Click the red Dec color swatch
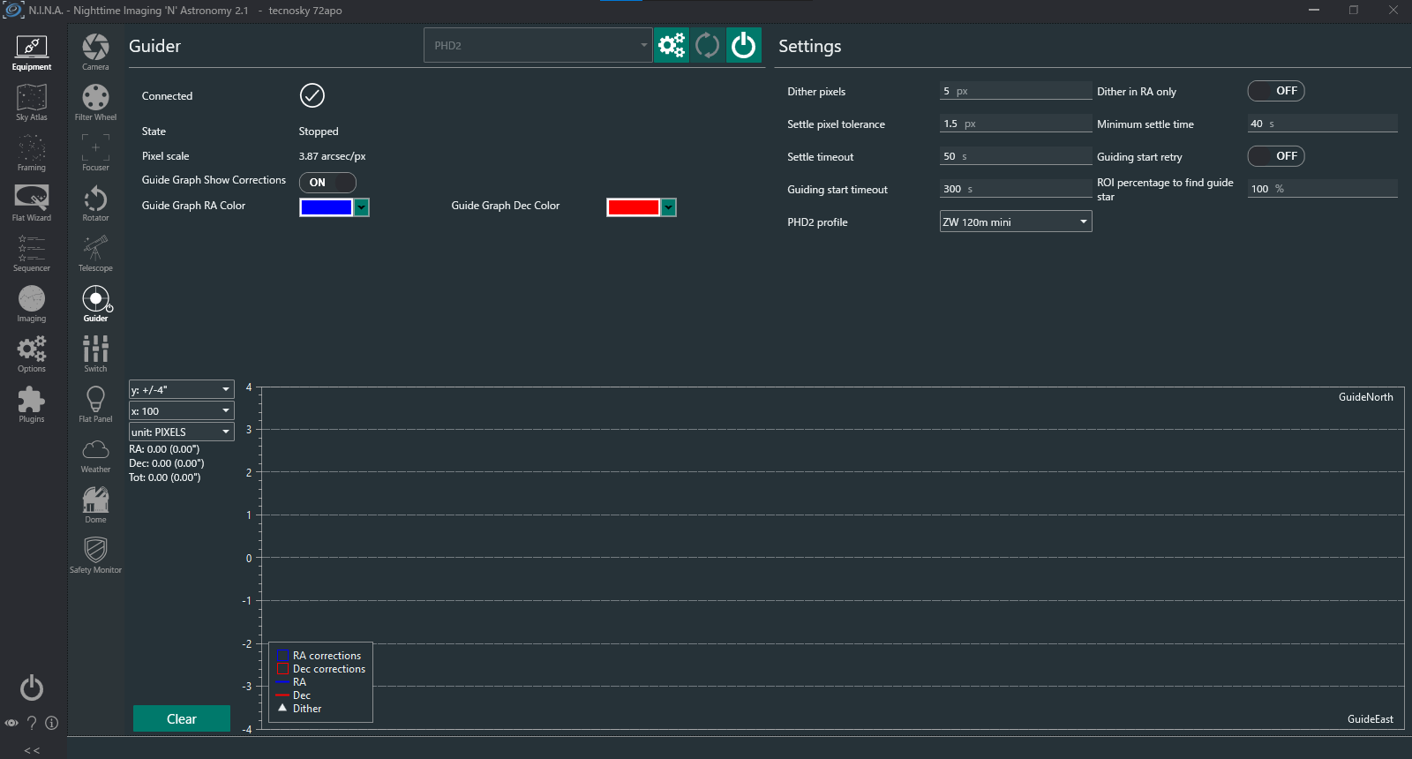Image resolution: width=1412 pixels, height=759 pixels. tap(634, 207)
